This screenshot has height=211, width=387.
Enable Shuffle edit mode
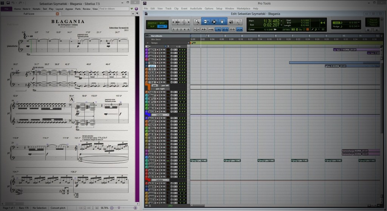[x=152, y=23]
